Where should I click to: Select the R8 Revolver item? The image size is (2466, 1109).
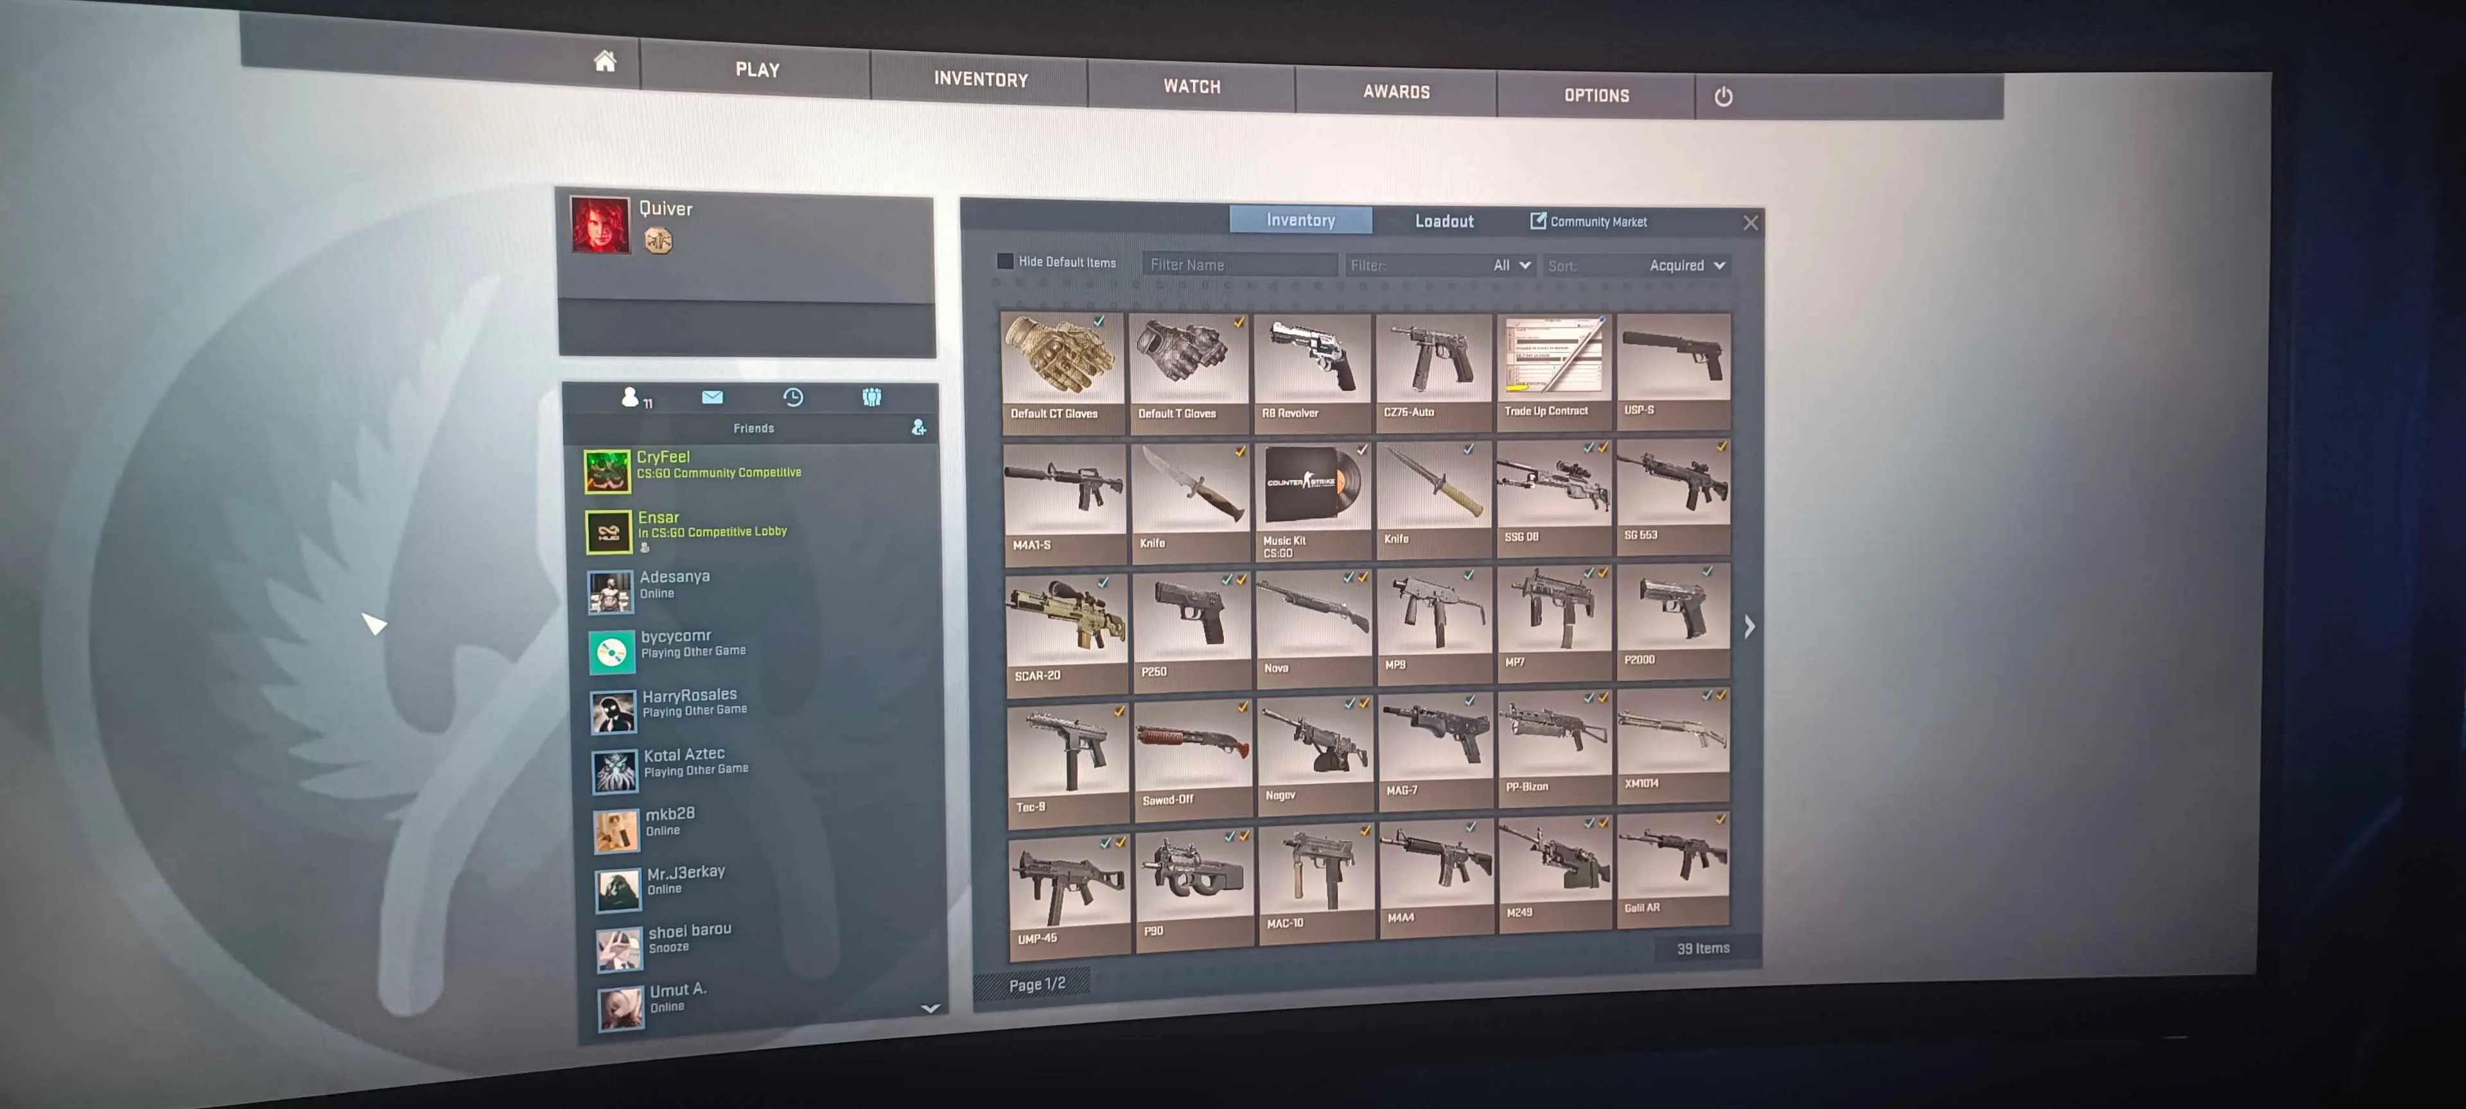[1313, 372]
